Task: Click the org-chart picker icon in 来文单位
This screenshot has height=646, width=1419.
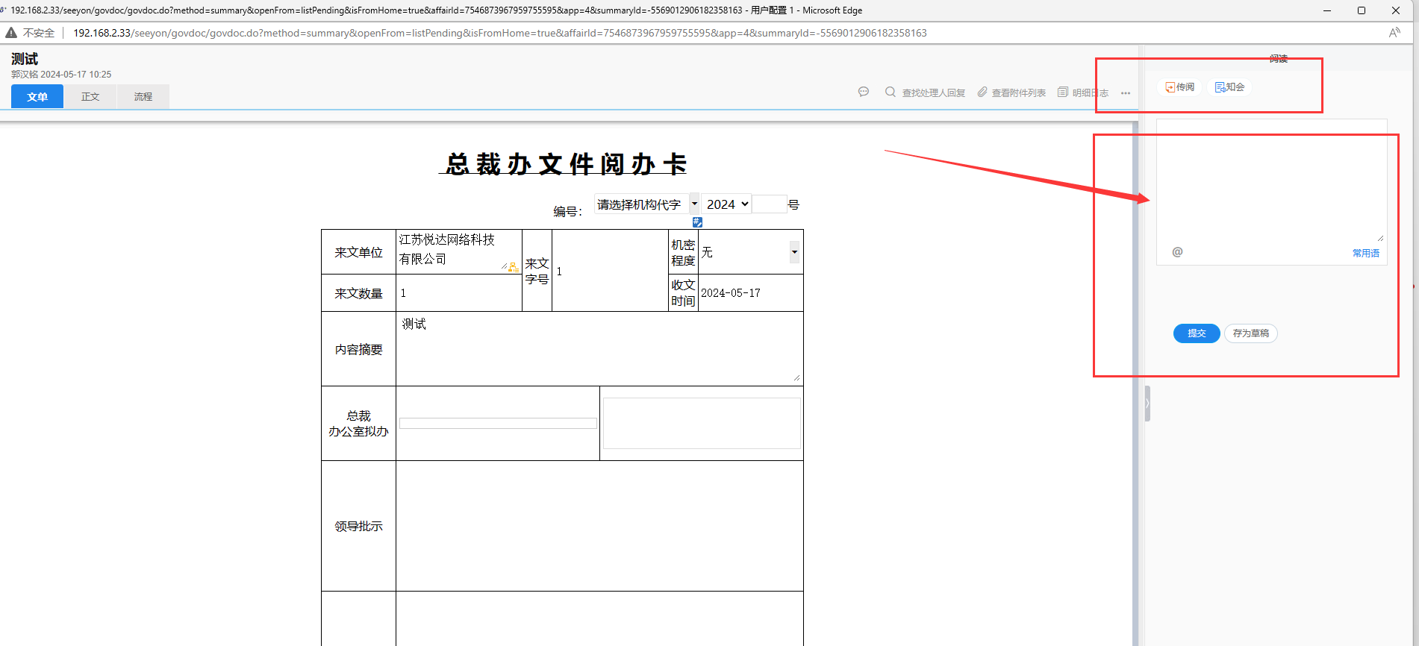Action: [x=514, y=267]
